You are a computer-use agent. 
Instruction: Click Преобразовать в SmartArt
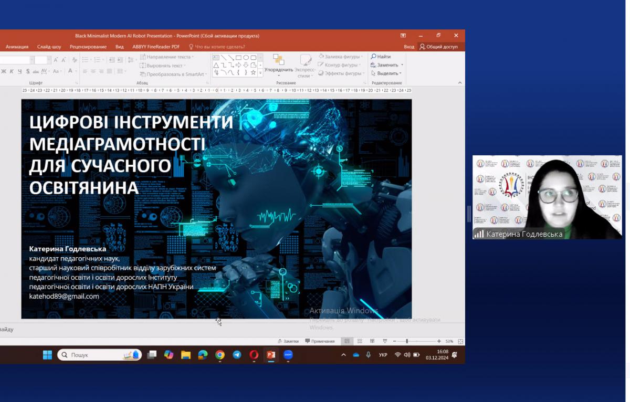click(173, 74)
